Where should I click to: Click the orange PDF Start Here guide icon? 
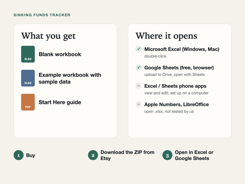pos(28,102)
